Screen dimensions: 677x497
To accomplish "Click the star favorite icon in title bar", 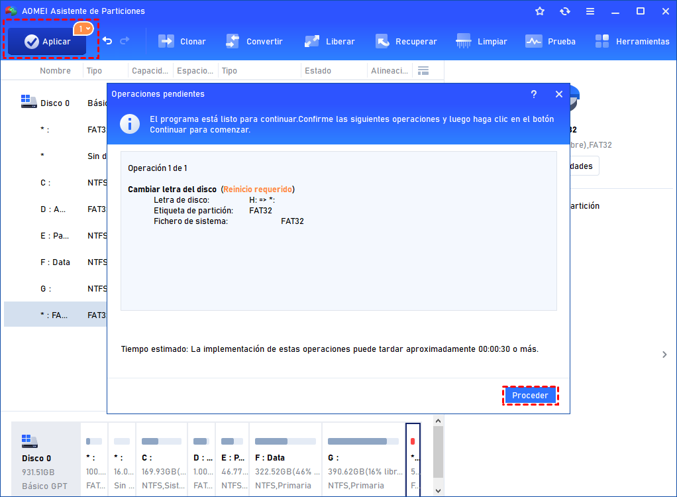I will (x=540, y=11).
